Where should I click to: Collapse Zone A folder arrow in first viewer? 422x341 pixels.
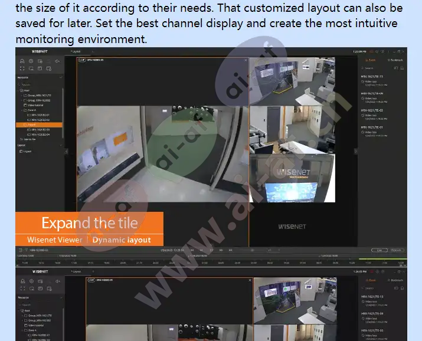(x=22, y=110)
